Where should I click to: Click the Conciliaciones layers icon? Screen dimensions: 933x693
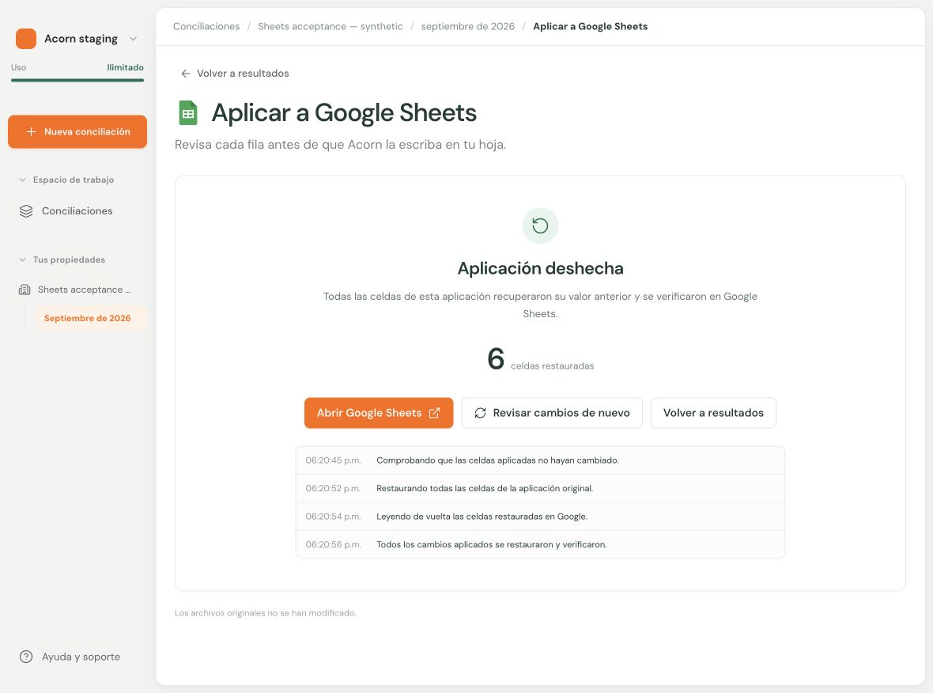tap(26, 210)
